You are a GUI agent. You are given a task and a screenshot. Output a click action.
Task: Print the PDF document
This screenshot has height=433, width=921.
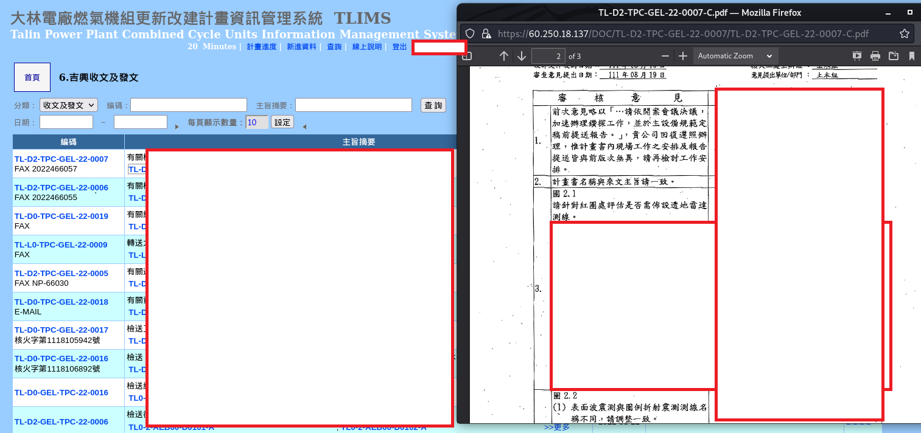pyautogui.click(x=875, y=56)
